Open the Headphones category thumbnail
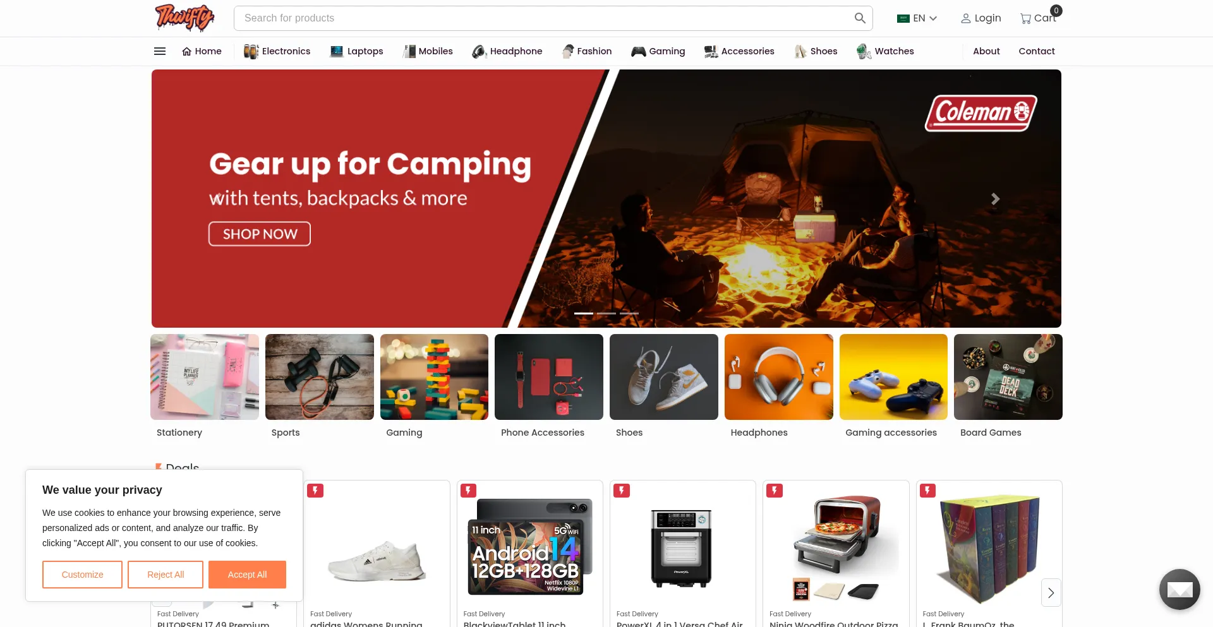Screen dimensions: 1213x627 [x=778, y=377]
